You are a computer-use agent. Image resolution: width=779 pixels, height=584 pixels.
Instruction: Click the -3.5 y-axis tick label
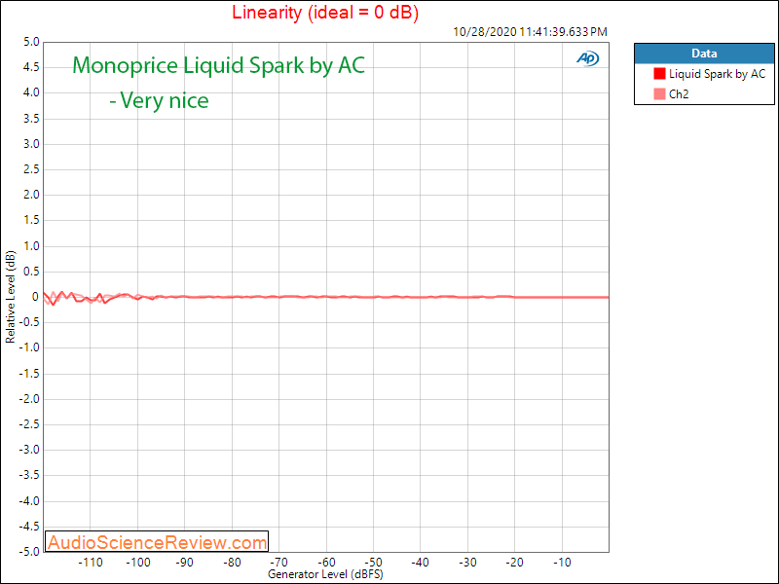click(28, 475)
